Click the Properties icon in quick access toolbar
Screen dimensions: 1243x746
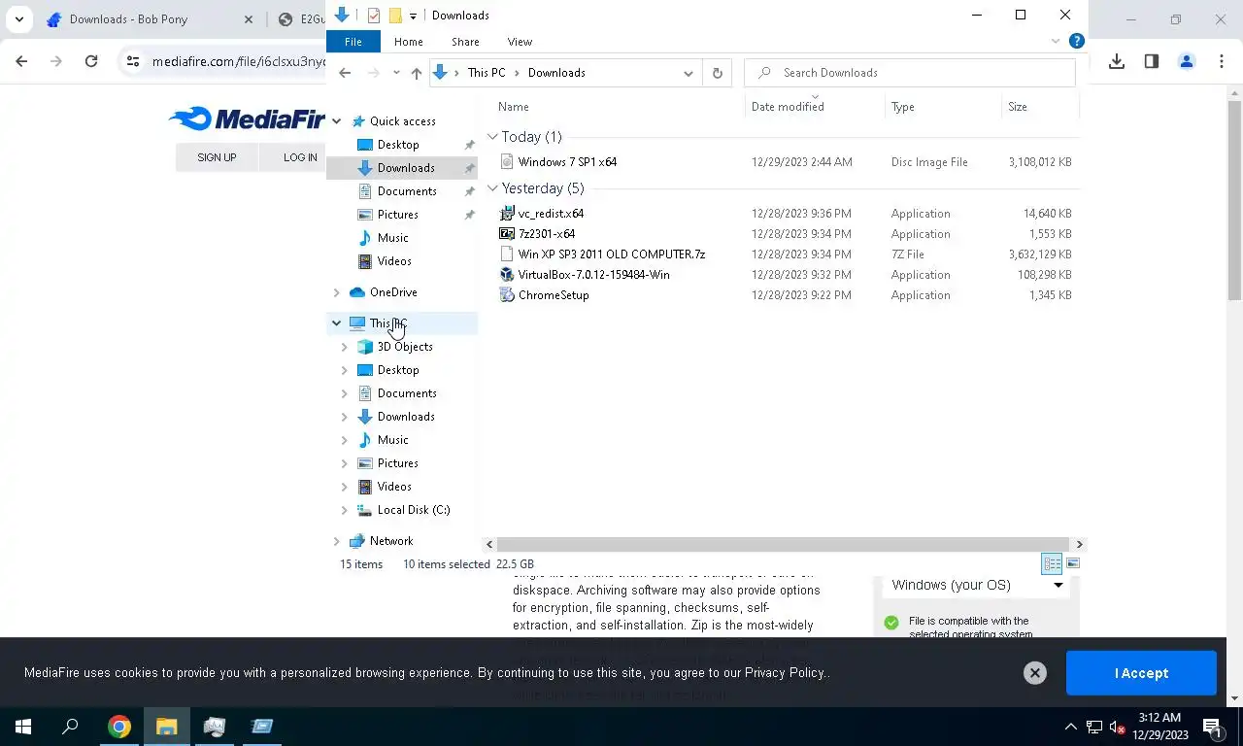[x=373, y=15]
